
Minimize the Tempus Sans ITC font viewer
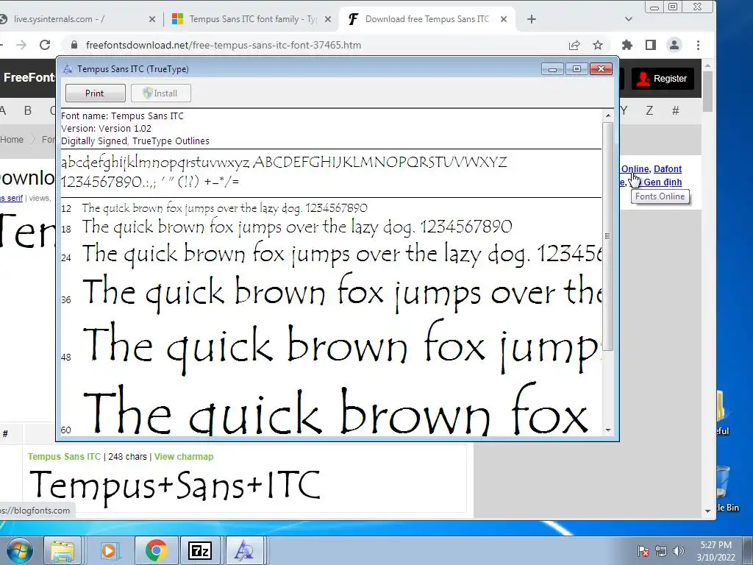click(552, 69)
